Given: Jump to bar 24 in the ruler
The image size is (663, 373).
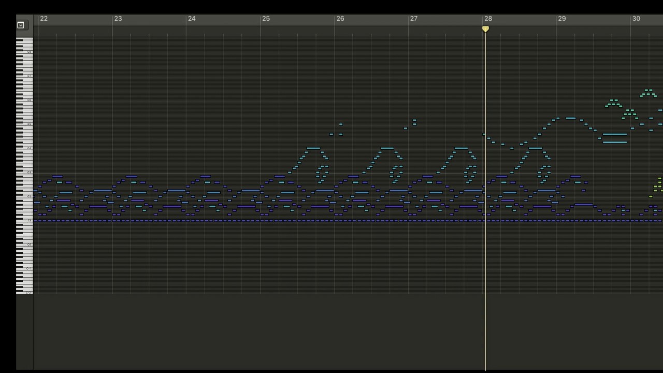Looking at the screenshot, I should 192,19.
